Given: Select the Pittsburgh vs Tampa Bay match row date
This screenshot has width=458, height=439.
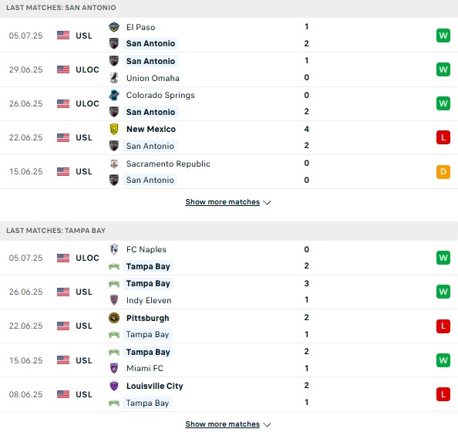Looking at the screenshot, I should pyautogui.click(x=25, y=326).
